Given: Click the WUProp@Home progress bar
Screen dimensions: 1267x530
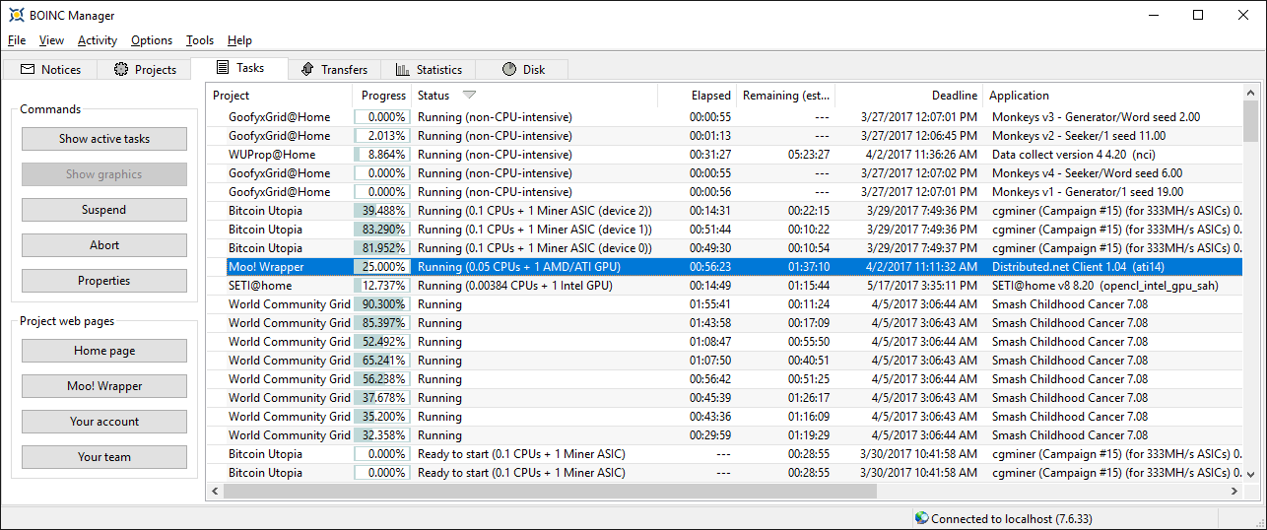Looking at the screenshot, I should click(x=382, y=155).
